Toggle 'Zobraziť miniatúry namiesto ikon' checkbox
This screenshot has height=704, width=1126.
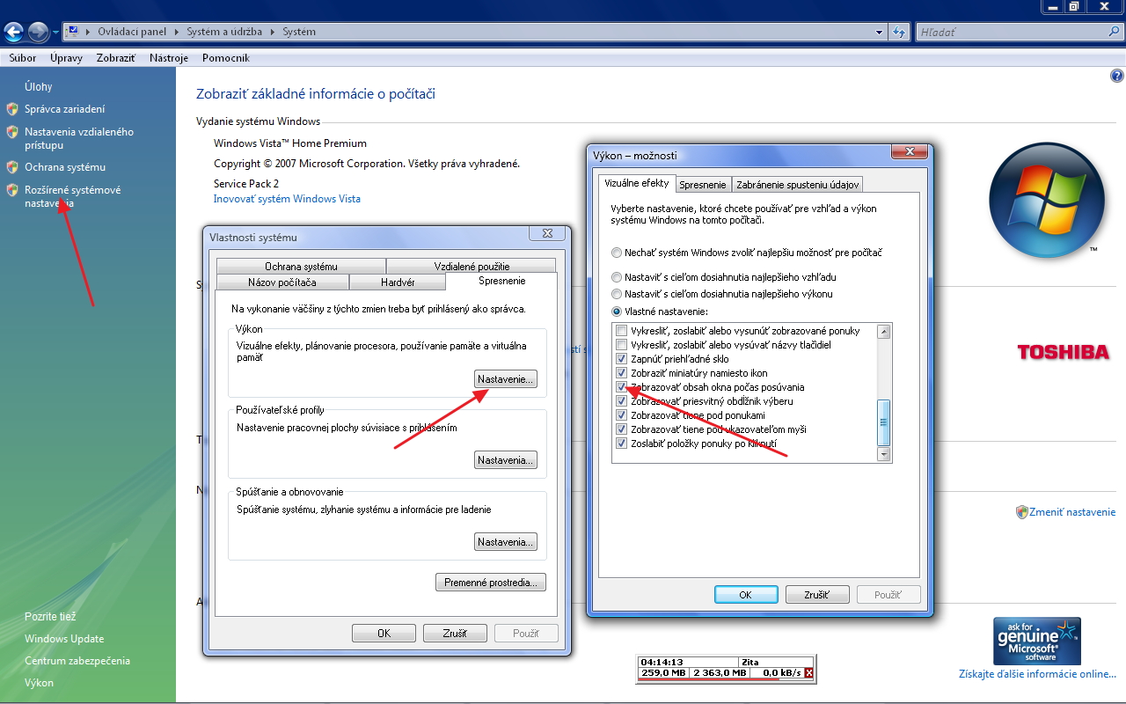622,373
